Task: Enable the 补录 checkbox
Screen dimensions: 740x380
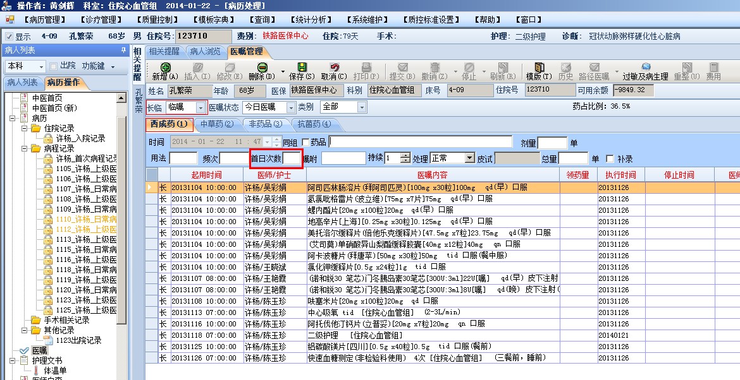Action: [x=610, y=158]
